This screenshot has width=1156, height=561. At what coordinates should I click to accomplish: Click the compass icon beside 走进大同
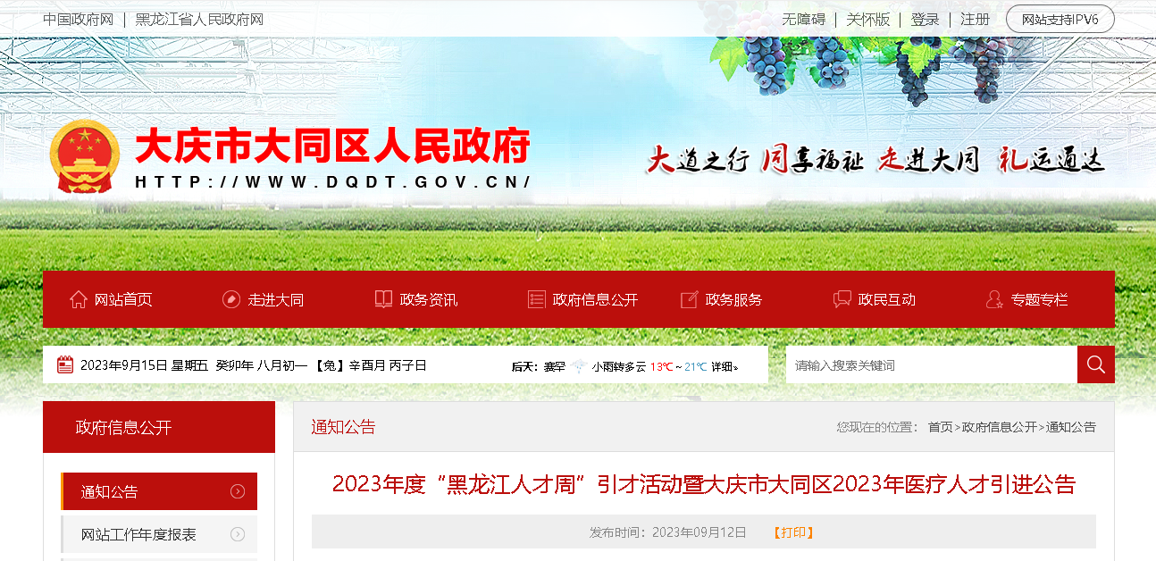[231, 300]
